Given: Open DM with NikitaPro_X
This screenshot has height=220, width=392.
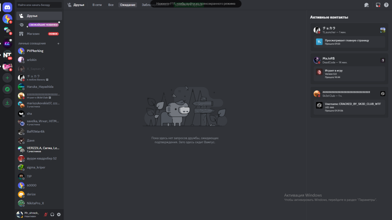Looking at the screenshot, I should click(39, 203).
